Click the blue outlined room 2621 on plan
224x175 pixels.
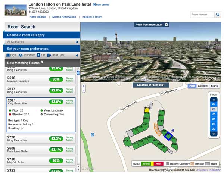(x=169, y=136)
